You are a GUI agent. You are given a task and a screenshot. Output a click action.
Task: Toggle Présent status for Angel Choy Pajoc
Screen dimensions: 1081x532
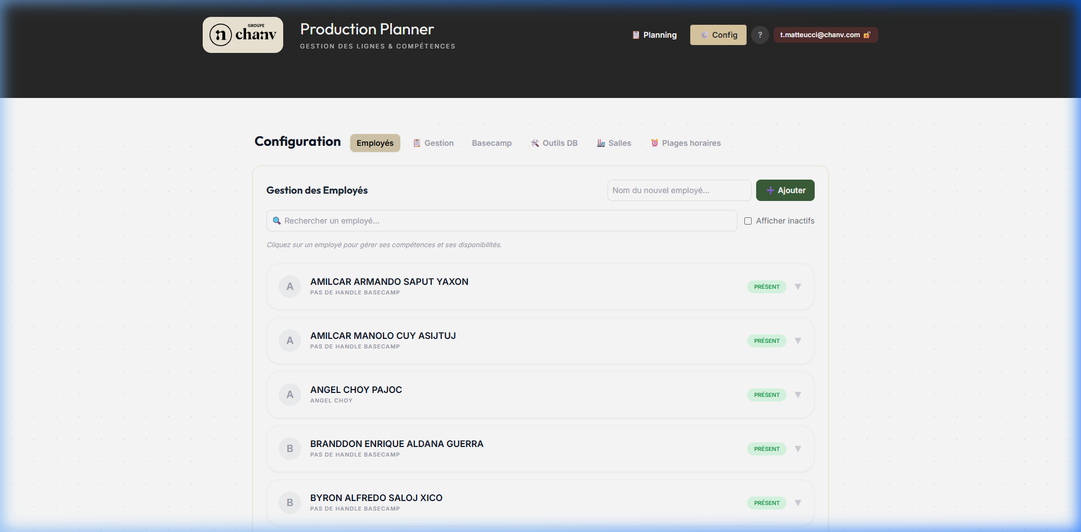point(767,395)
